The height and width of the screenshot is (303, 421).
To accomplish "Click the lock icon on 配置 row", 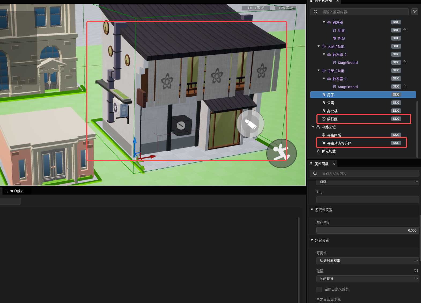I will (x=405, y=30).
